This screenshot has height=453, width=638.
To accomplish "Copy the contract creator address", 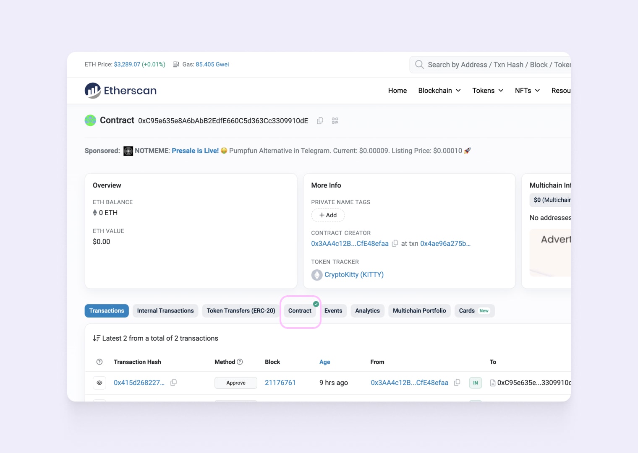I will pos(395,244).
